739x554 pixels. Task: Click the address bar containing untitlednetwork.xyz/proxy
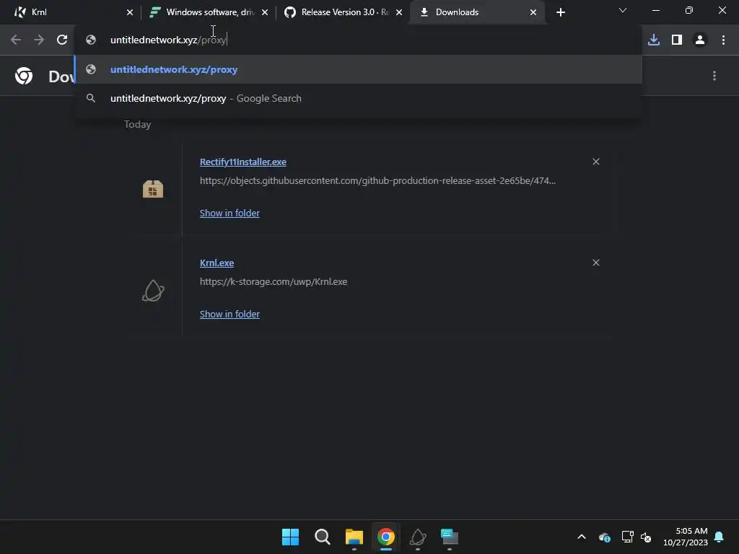pos(358,40)
